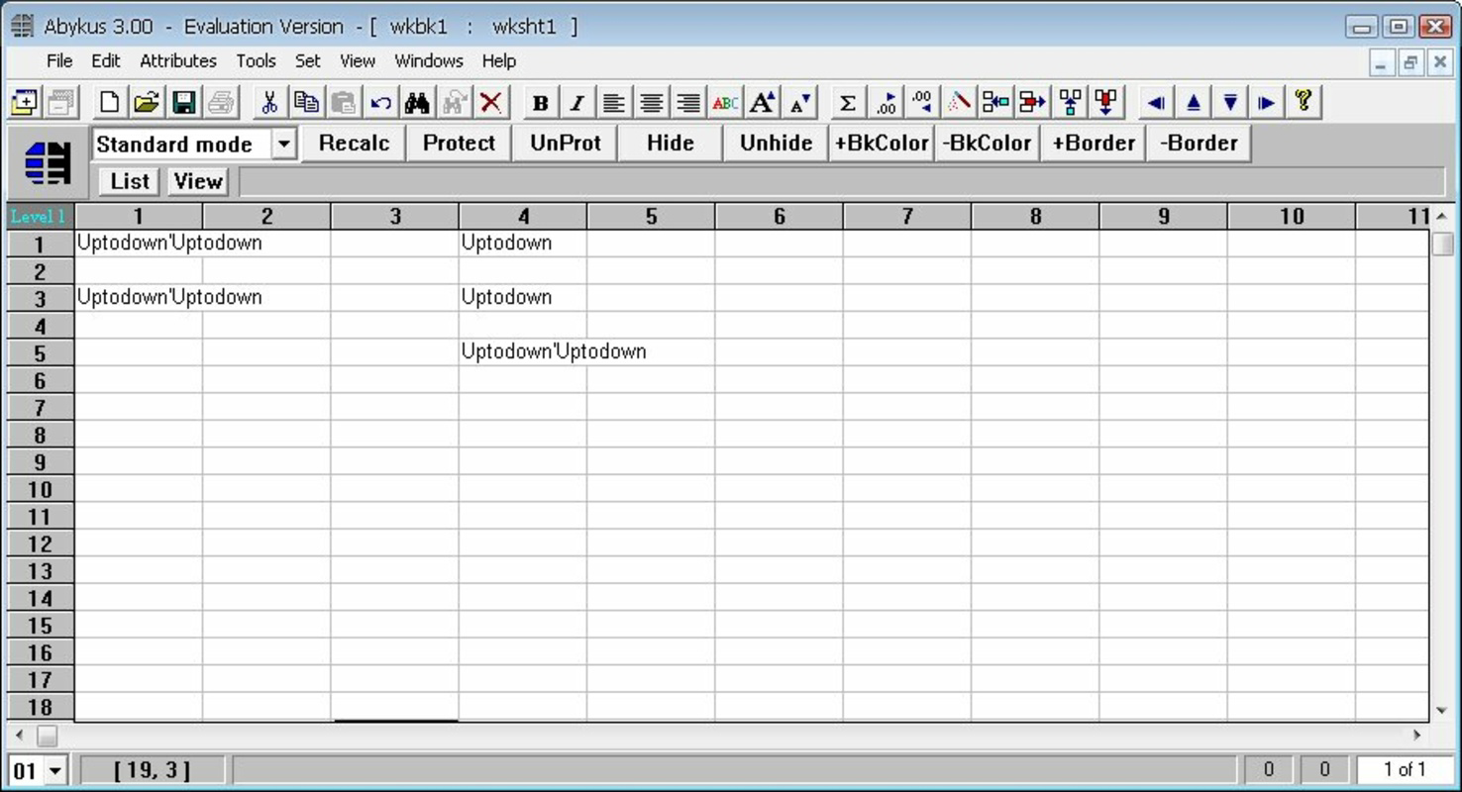
Task: Click the -BkColor button
Action: [x=988, y=143]
